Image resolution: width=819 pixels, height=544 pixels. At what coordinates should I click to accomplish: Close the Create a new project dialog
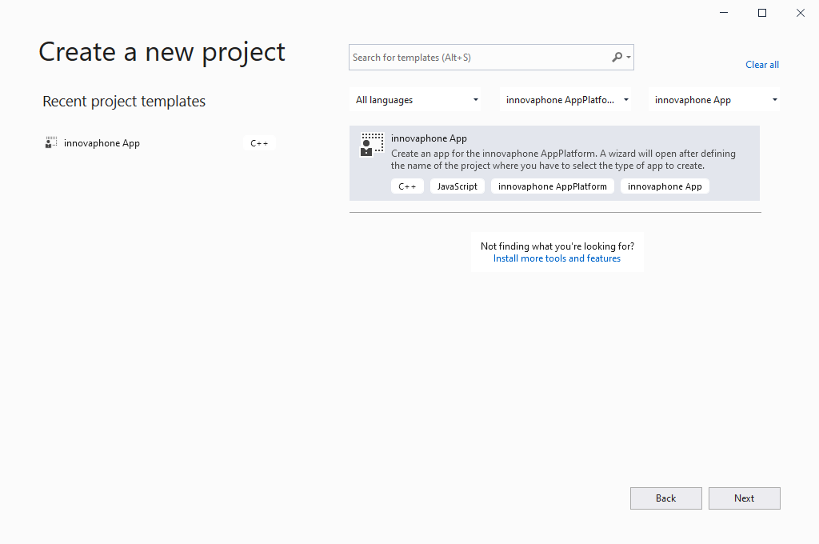801,13
